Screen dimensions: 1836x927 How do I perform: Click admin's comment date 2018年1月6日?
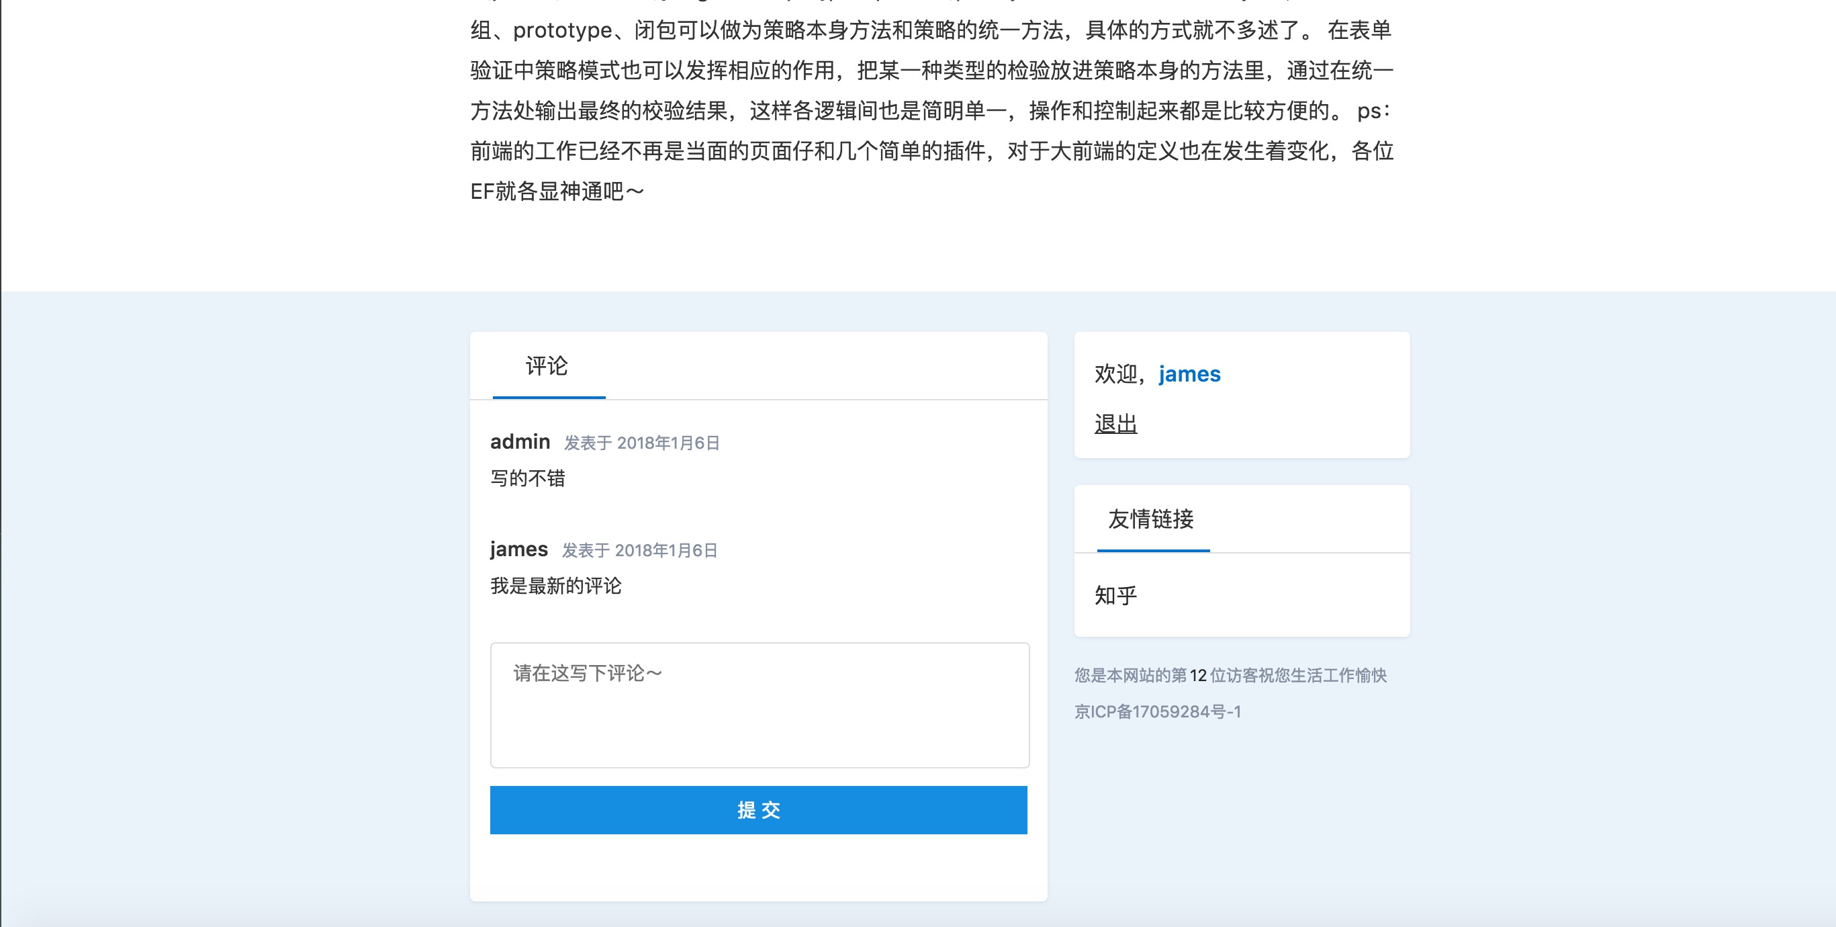click(667, 443)
